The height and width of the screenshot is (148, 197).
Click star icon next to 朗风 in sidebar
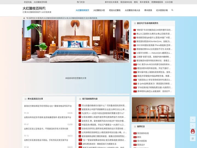coord(135,137)
